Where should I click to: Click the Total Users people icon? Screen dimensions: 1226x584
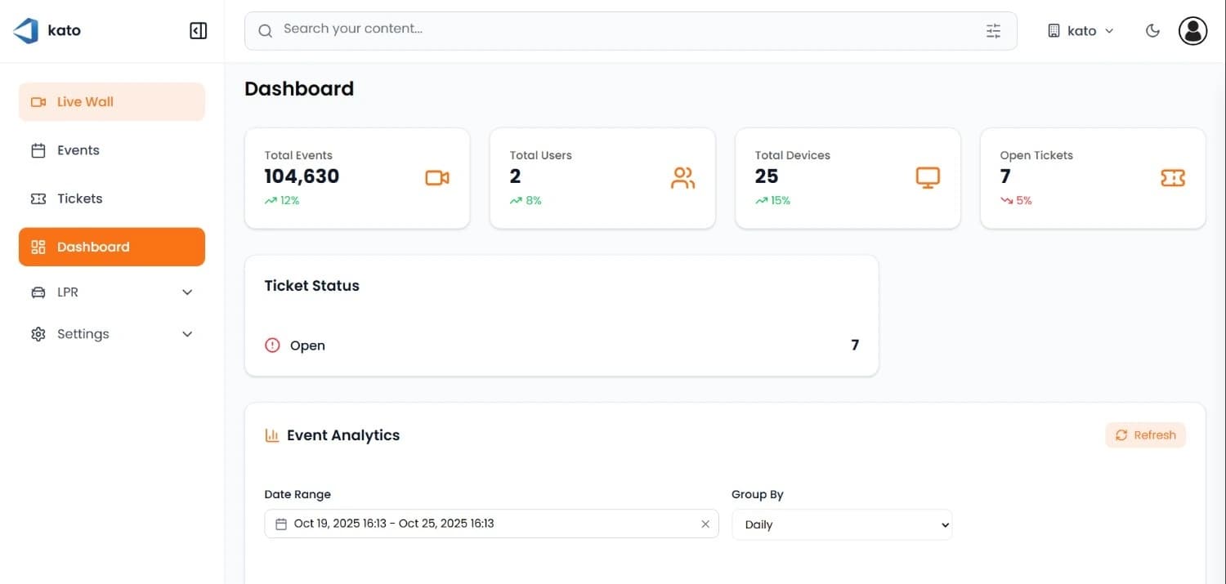(682, 178)
